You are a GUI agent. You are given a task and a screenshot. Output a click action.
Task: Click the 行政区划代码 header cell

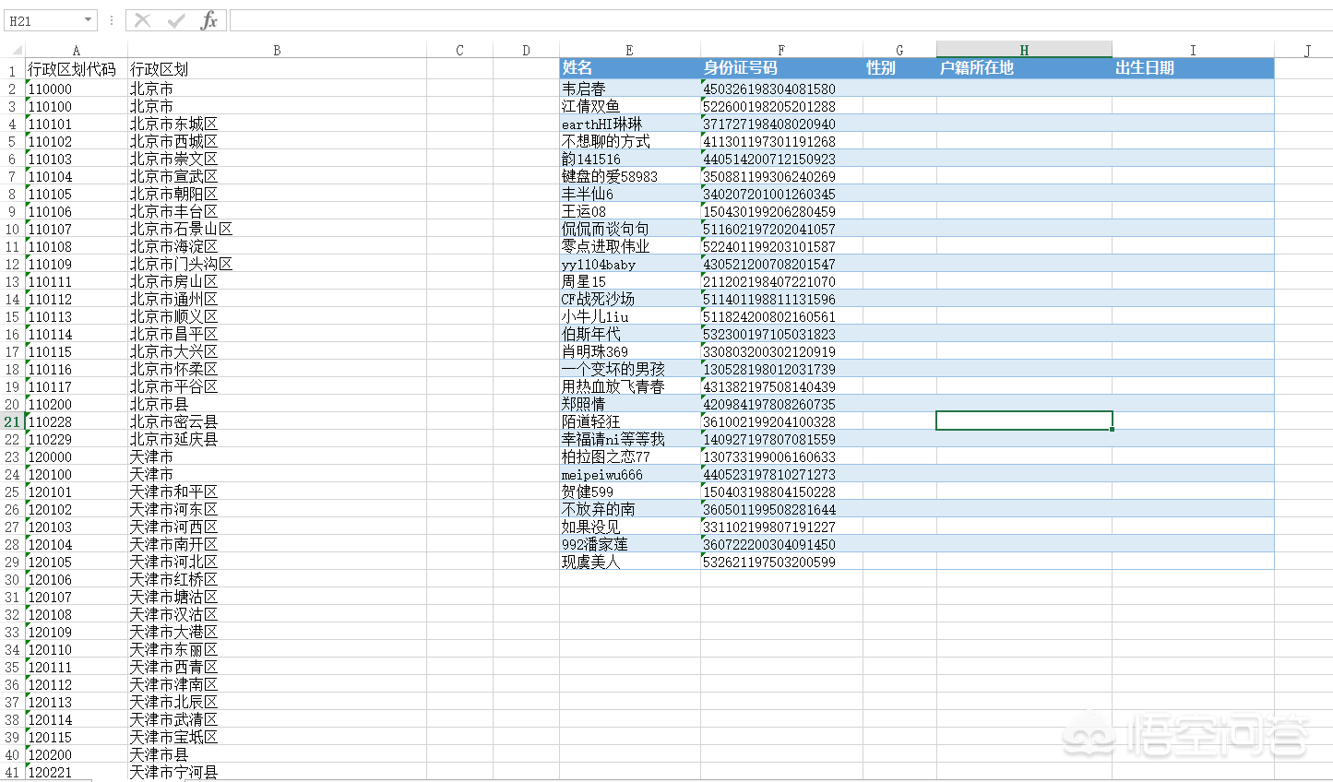coord(77,69)
